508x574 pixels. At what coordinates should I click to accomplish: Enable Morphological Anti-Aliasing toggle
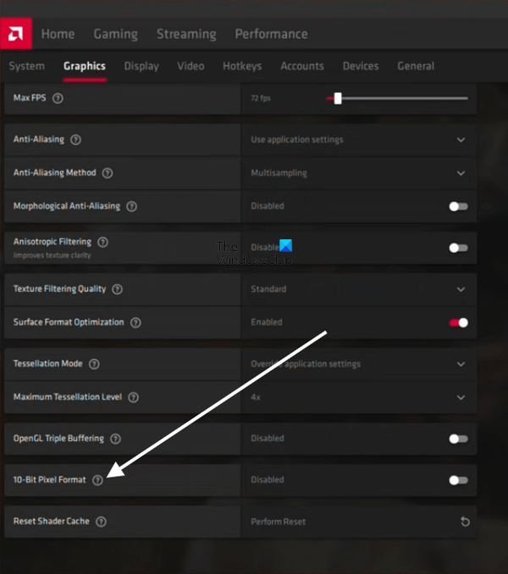pos(458,206)
